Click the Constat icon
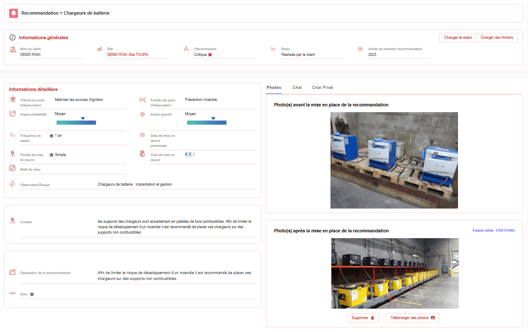Screen dimensions: 528x332 13,220
